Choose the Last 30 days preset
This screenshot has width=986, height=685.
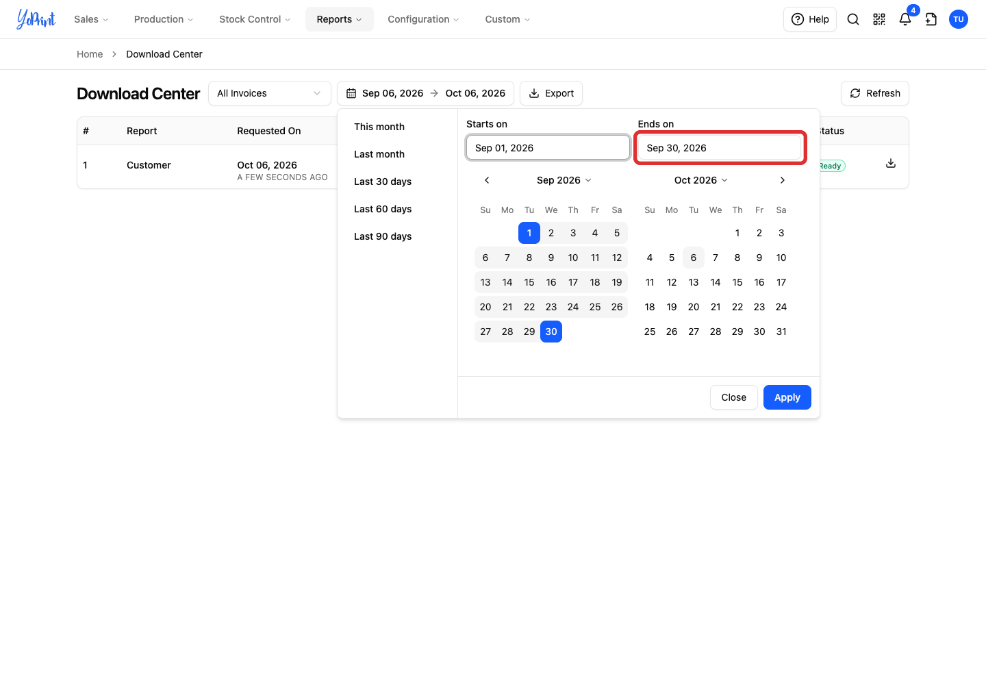383,182
